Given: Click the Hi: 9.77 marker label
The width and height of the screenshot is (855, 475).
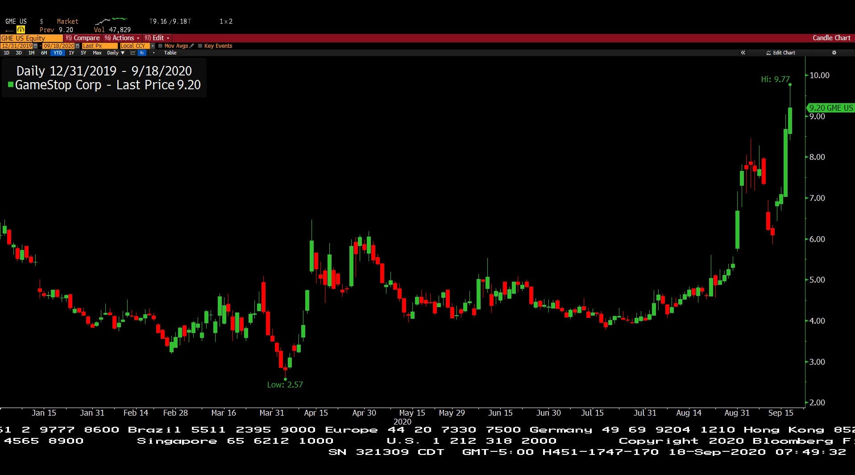Looking at the screenshot, I should coord(775,79).
